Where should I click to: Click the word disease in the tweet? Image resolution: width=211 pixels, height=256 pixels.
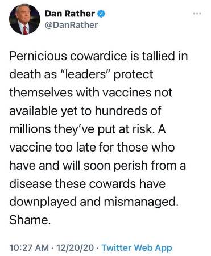point(30,184)
